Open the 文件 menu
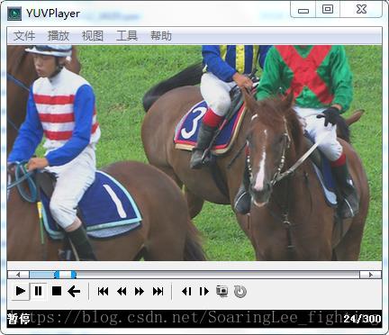The height and width of the screenshot is (335, 389). pyautogui.click(x=24, y=36)
